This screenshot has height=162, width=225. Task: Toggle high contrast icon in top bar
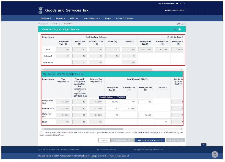177,4
